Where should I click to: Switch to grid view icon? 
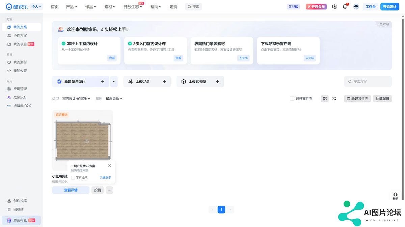click(x=325, y=99)
